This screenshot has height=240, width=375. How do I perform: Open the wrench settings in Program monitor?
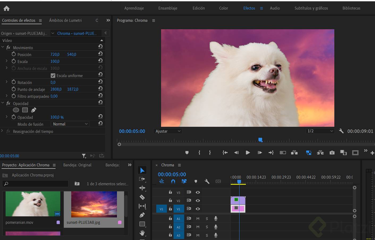341,131
